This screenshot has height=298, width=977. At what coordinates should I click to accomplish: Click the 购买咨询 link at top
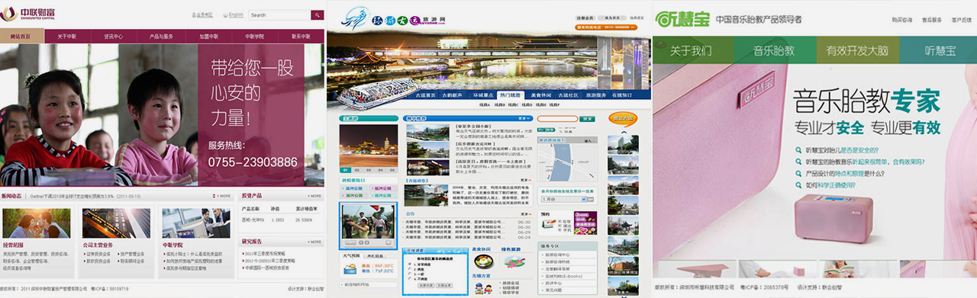tap(901, 20)
